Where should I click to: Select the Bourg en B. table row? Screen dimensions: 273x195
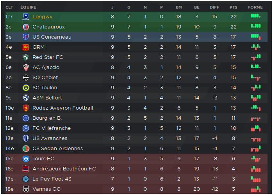[x=136, y=118]
